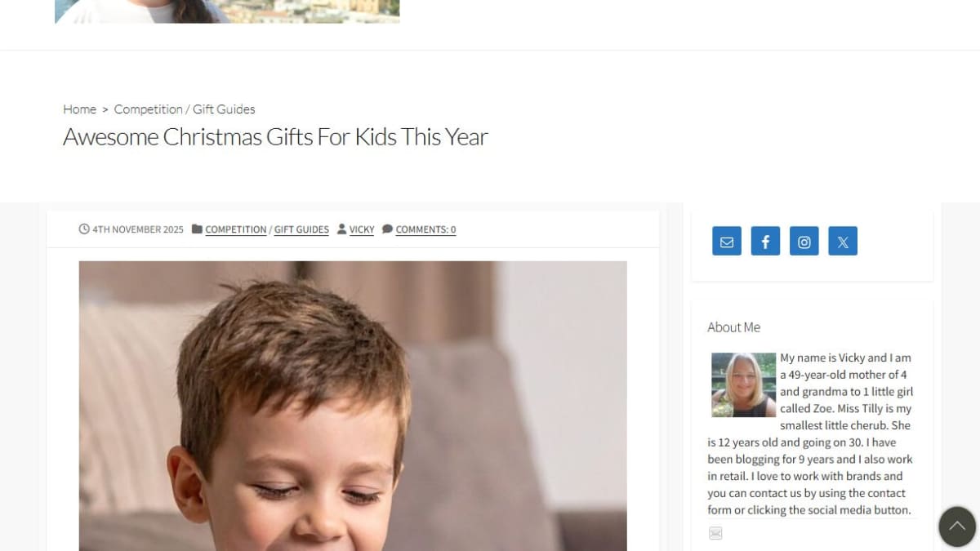Click the speech bubble icon beside Comments
The image size is (980, 551).
click(x=387, y=229)
